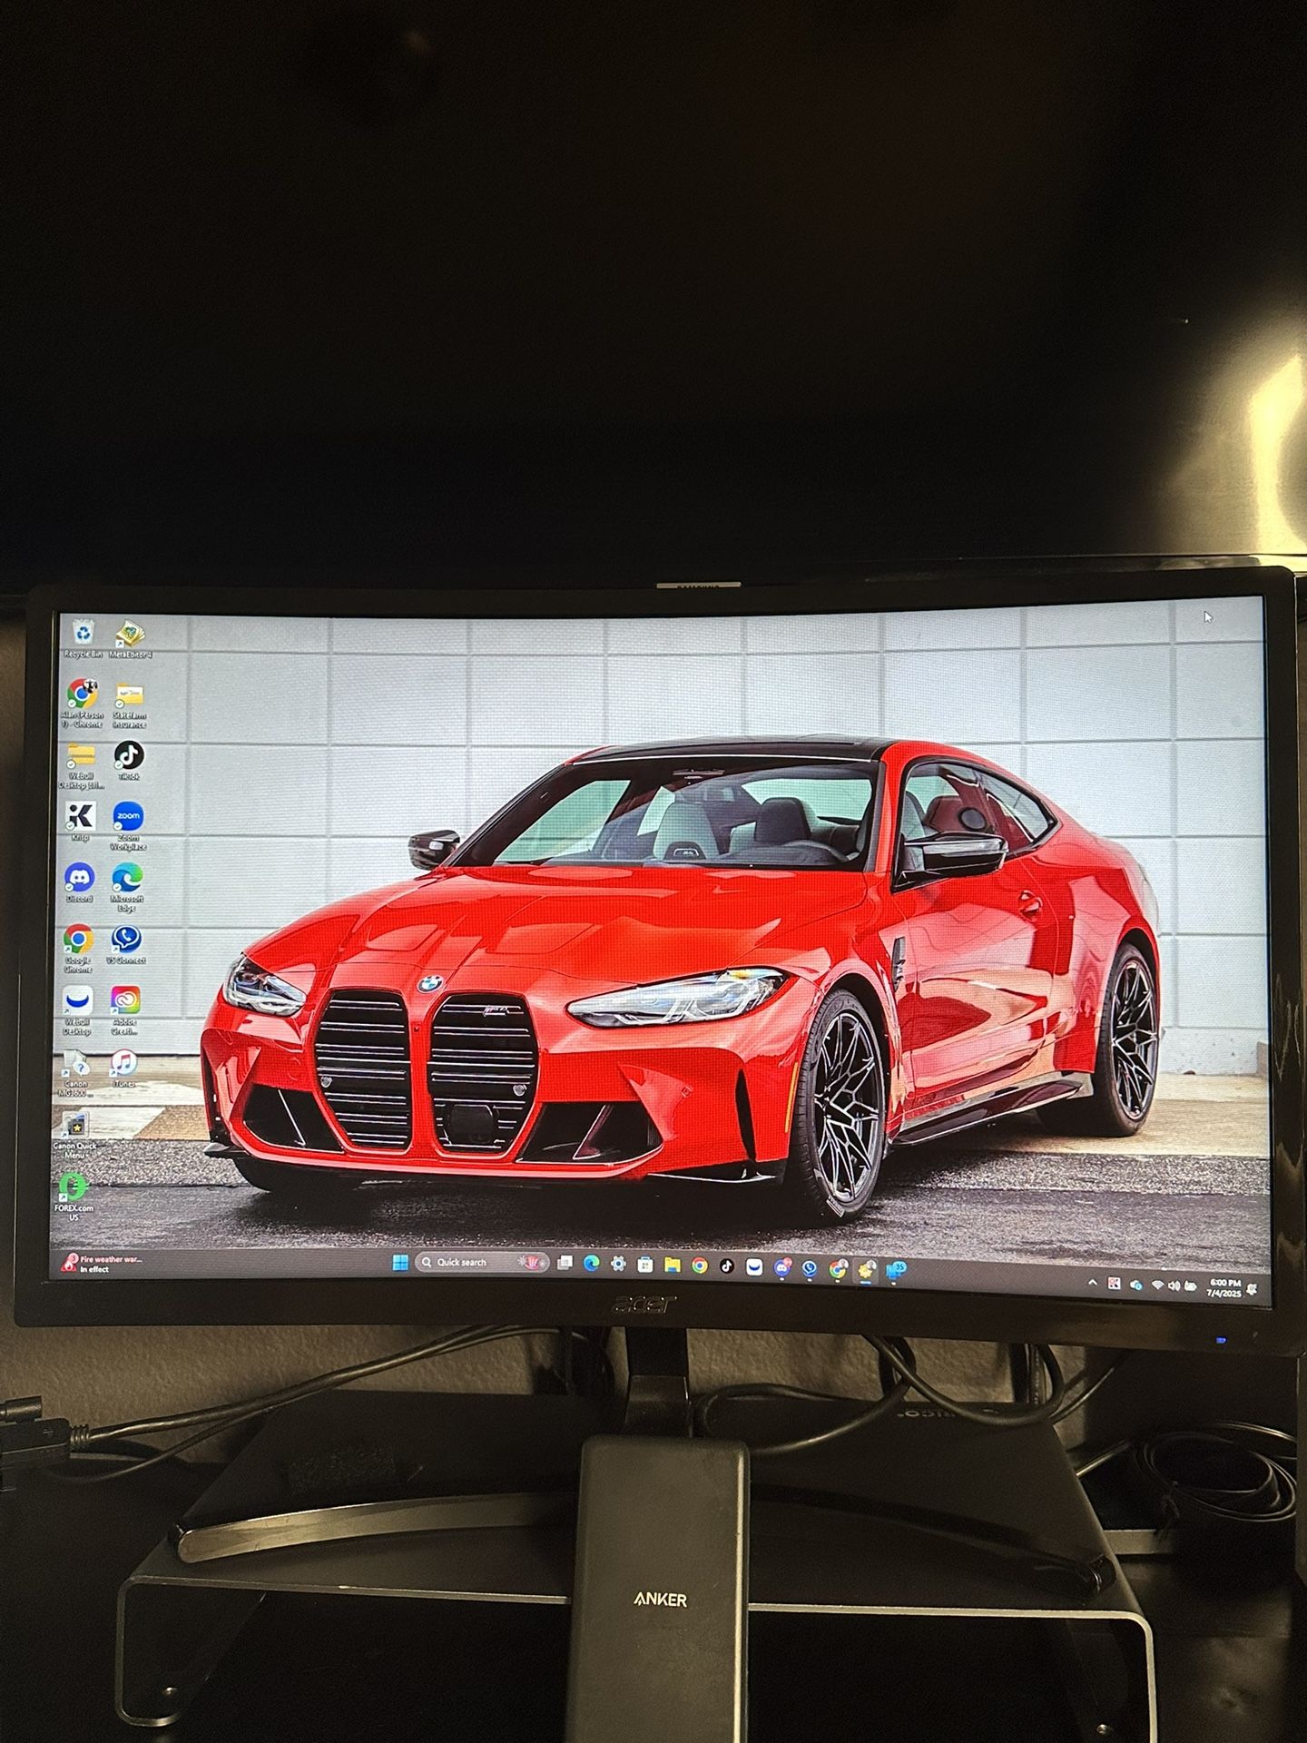Open the Canon Quick Menu shortcut
Image resolution: width=1307 pixels, height=1743 pixels.
click(x=75, y=1135)
